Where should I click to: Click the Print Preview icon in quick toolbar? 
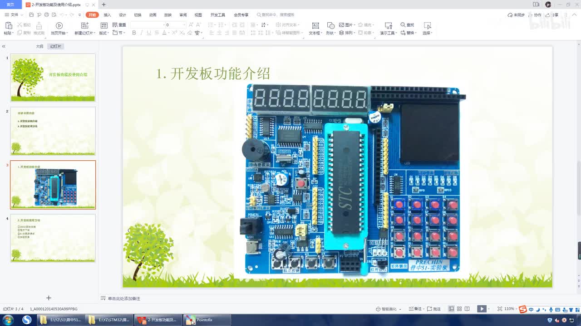click(53, 15)
